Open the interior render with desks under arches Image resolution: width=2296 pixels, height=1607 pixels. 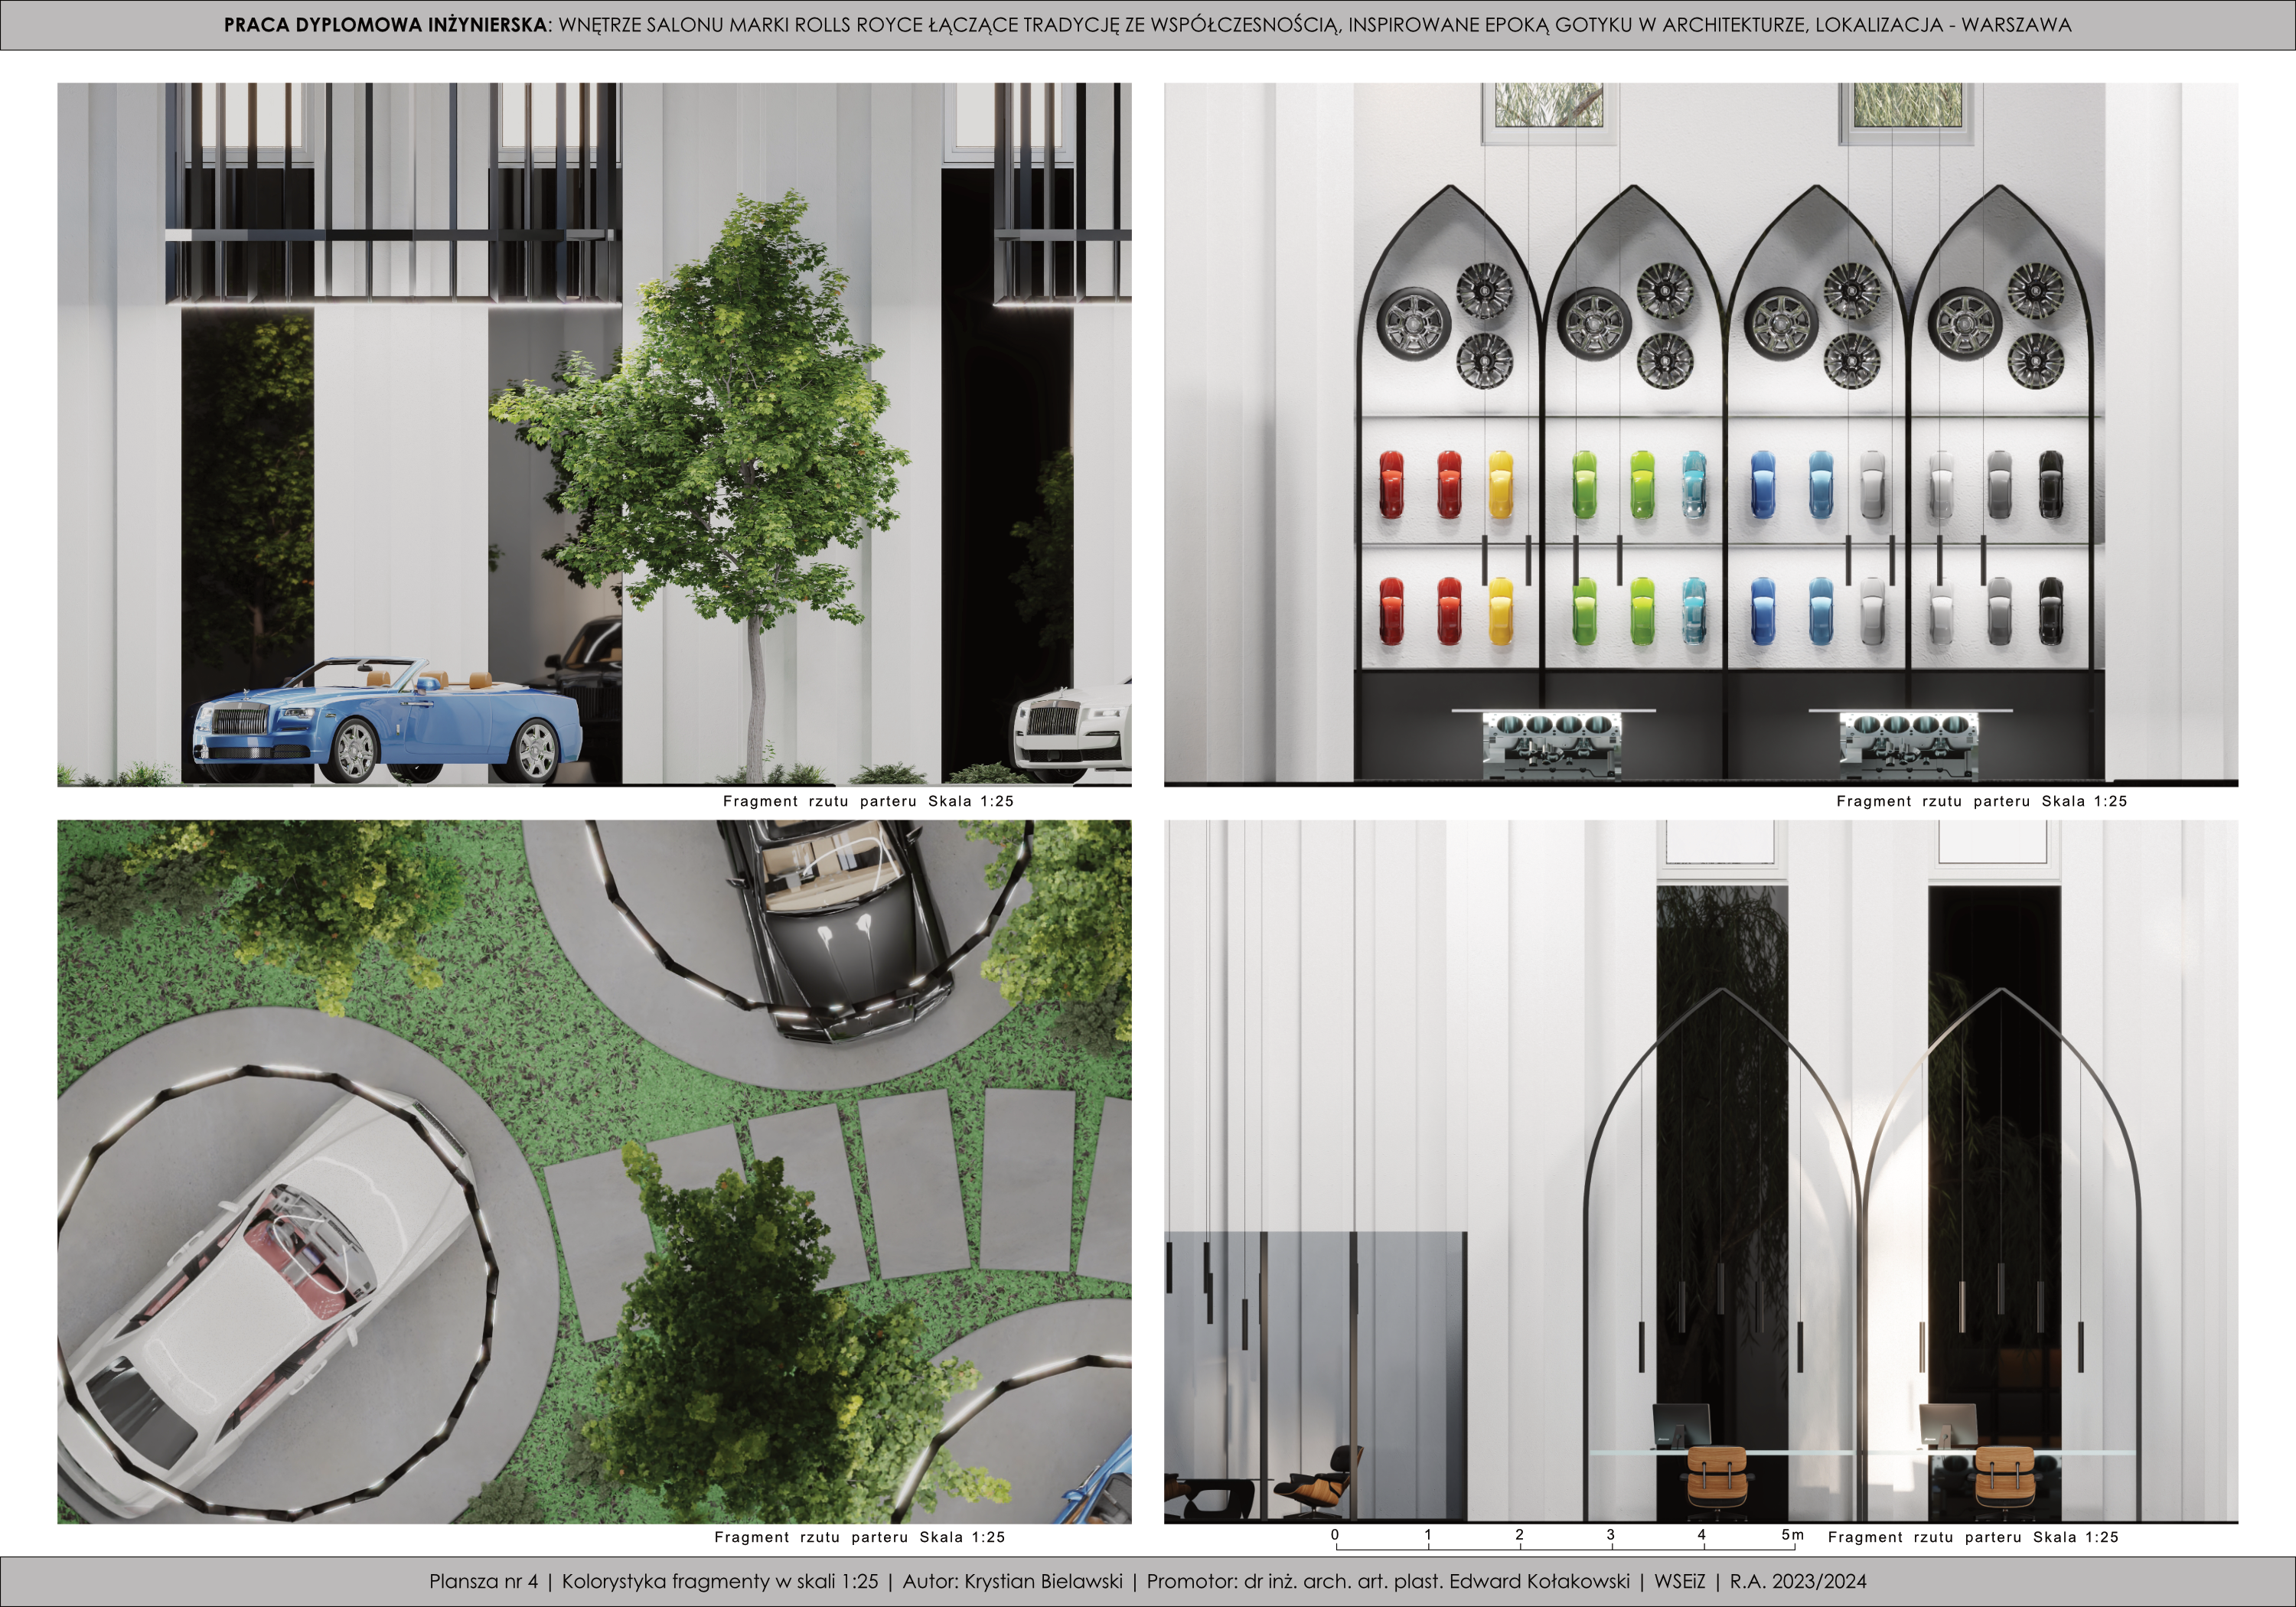[1701, 1172]
